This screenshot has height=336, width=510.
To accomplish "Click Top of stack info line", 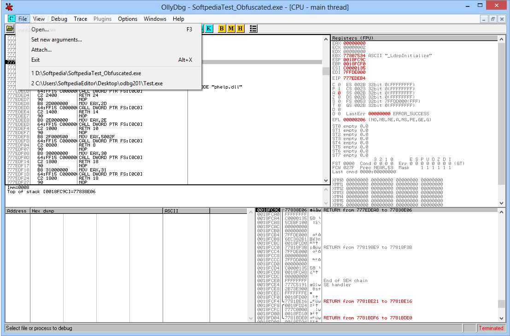I will [x=52, y=192].
